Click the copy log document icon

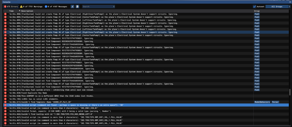[77, 6]
